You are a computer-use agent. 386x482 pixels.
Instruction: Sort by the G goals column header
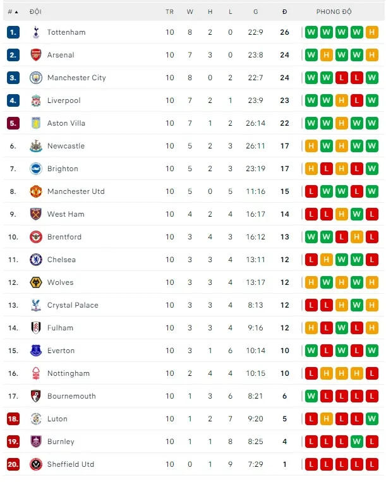[x=255, y=12]
